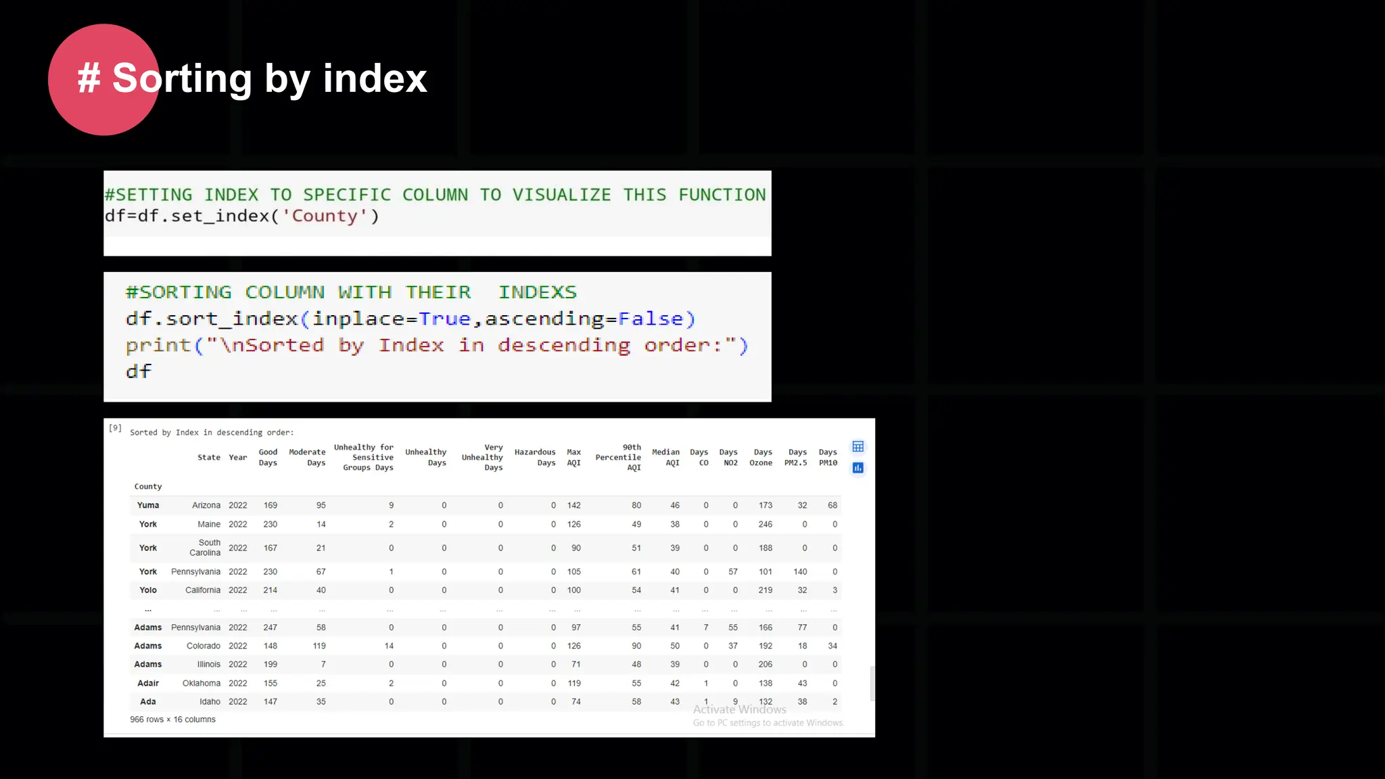Screen dimensions: 1385x779
Task: Open interactive table view icon
Action: pos(858,446)
